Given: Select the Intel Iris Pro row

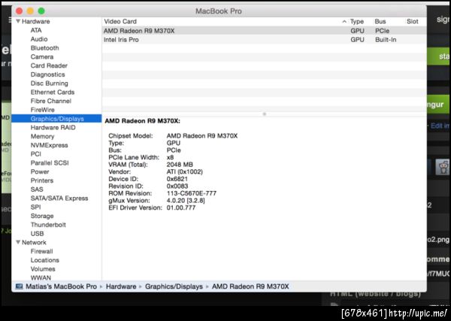Looking at the screenshot, I should click(x=264, y=40).
